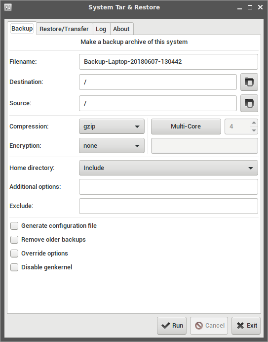Go to the About tab
This screenshot has height=342, width=268.
click(121, 29)
